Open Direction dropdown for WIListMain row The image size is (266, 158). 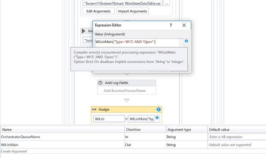tap(145, 145)
